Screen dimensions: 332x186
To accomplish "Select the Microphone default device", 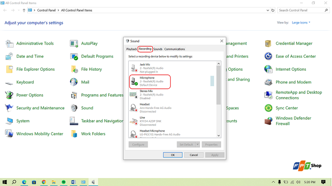I will [172, 81].
